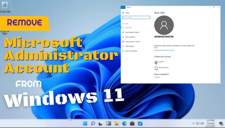Expand hidden system tray icons chevron
225x128 pixels.
[194, 124]
